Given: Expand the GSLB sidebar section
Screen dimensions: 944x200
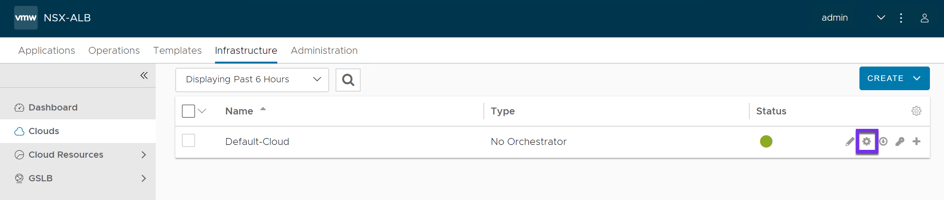Looking at the screenshot, I should (144, 178).
